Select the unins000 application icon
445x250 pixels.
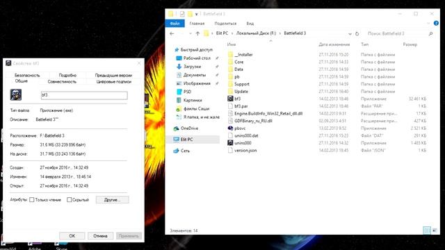point(230,143)
